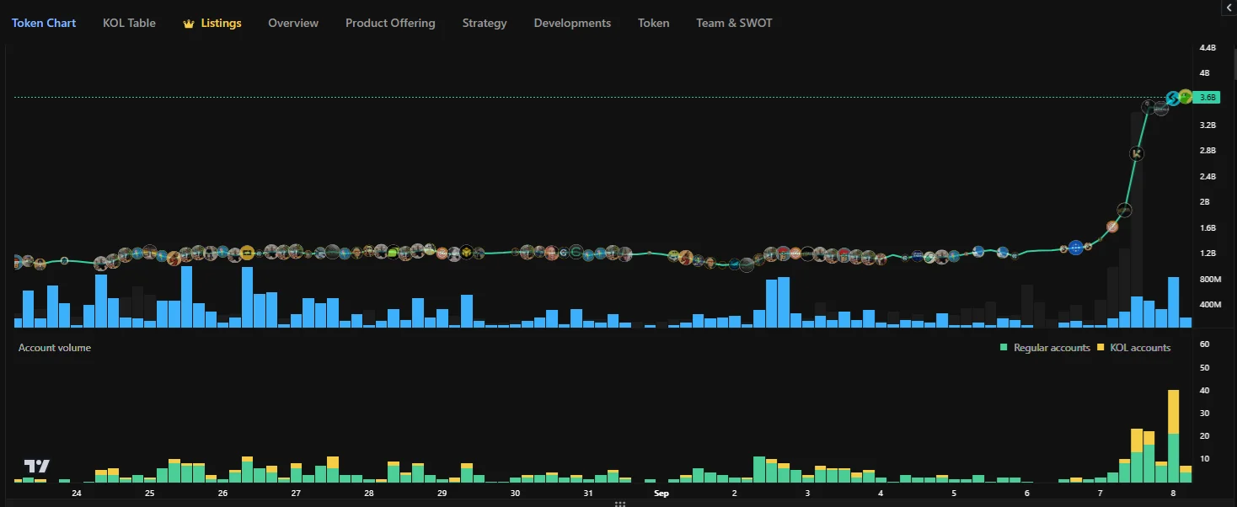Click the teal S-logo avatar at the chart peak
Viewport: 1237px width, 507px height.
tap(1172, 99)
